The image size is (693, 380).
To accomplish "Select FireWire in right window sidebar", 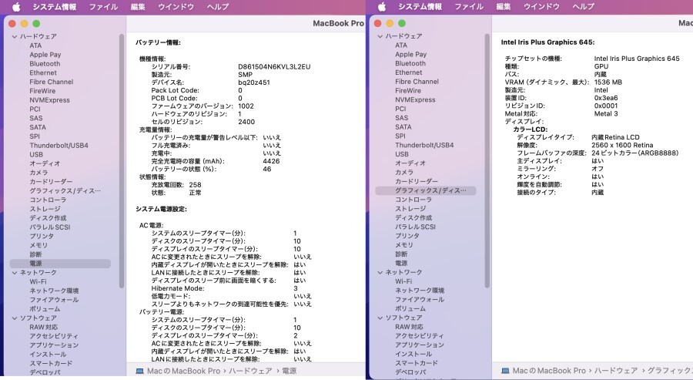I will [408, 90].
